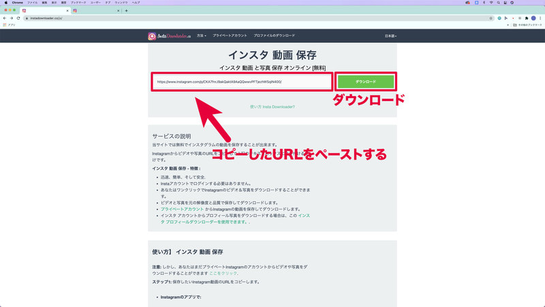Image resolution: width=545 pixels, height=307 pixels.
Task: Open the アプリ apps shortcut in bookmarks bar
Action: coord(10,25)
